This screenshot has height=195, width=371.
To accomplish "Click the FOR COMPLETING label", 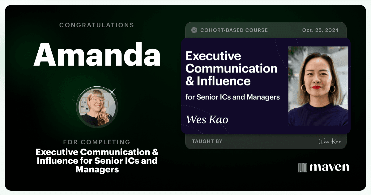I will 97,142.
